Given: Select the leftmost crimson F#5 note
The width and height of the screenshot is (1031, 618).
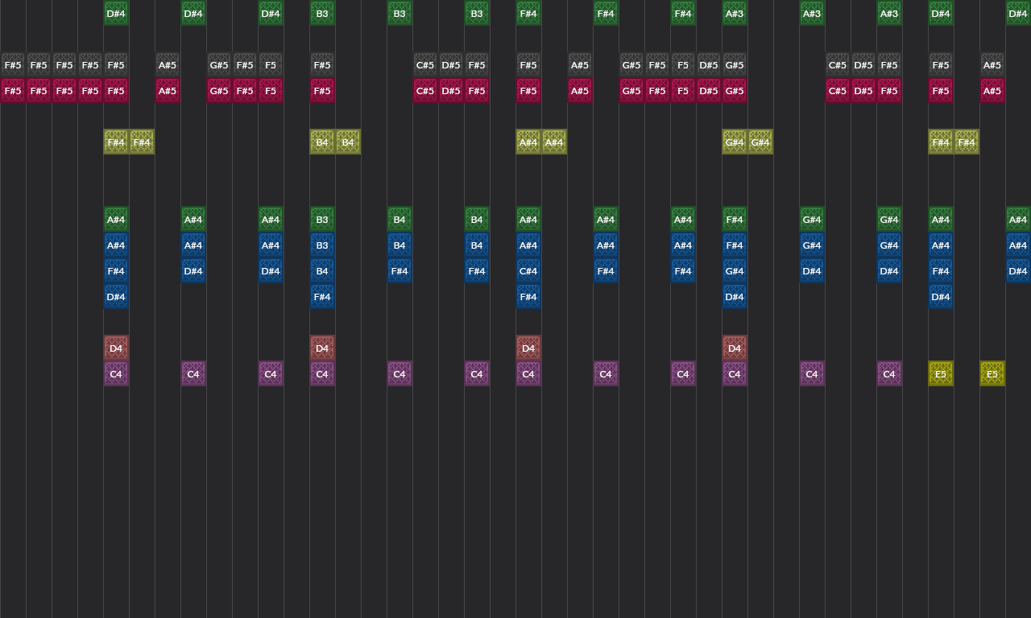Looking at the screenshot, I should tap(13, 90).
